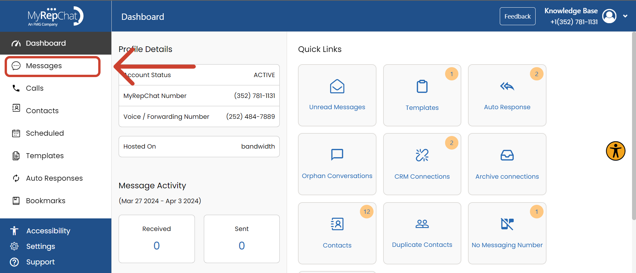636x273 pixels.
Task: Expand the user account dropdown chevron
Action: (x=625, y=16)
